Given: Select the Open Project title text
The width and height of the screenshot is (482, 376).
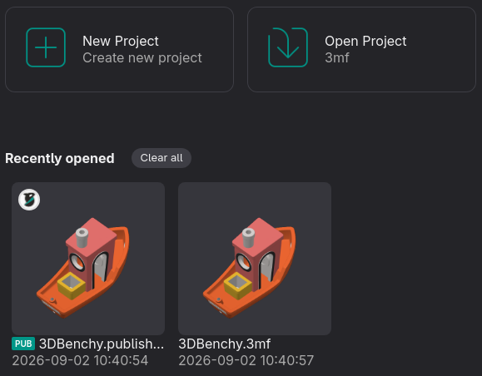Looking at the screenshot, I should coord(365,41).
